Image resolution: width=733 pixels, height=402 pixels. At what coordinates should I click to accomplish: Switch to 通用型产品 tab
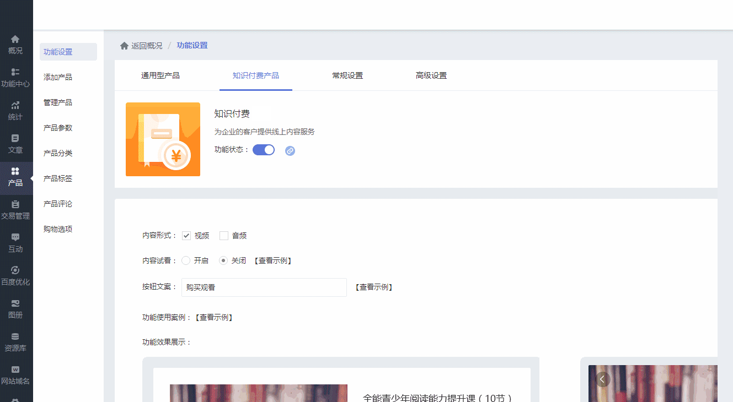(160, 75)
